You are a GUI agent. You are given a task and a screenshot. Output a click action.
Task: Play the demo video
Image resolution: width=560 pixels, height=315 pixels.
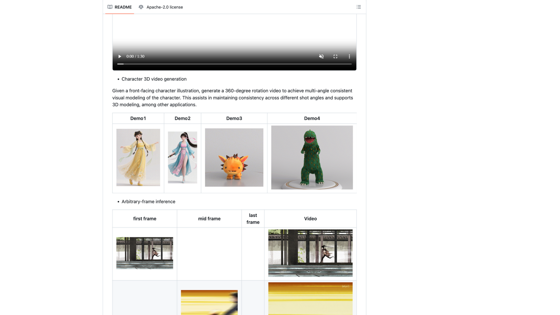click(120, 57)
